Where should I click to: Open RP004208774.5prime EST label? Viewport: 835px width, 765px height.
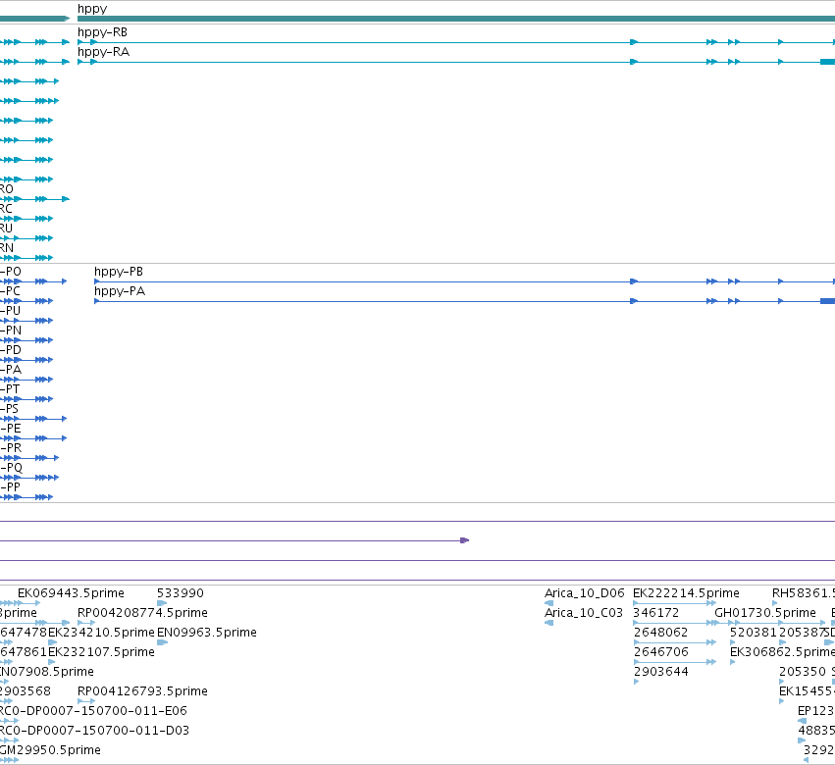(142, 613)
